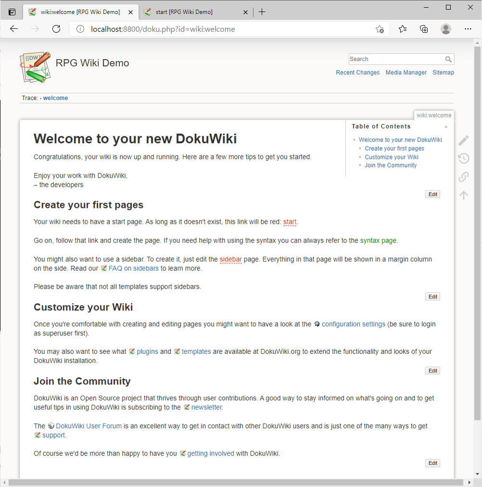Screen dimensions: 482x487
Task: Close the start [RPG Wiki Demo] tab
Action: 245,12
